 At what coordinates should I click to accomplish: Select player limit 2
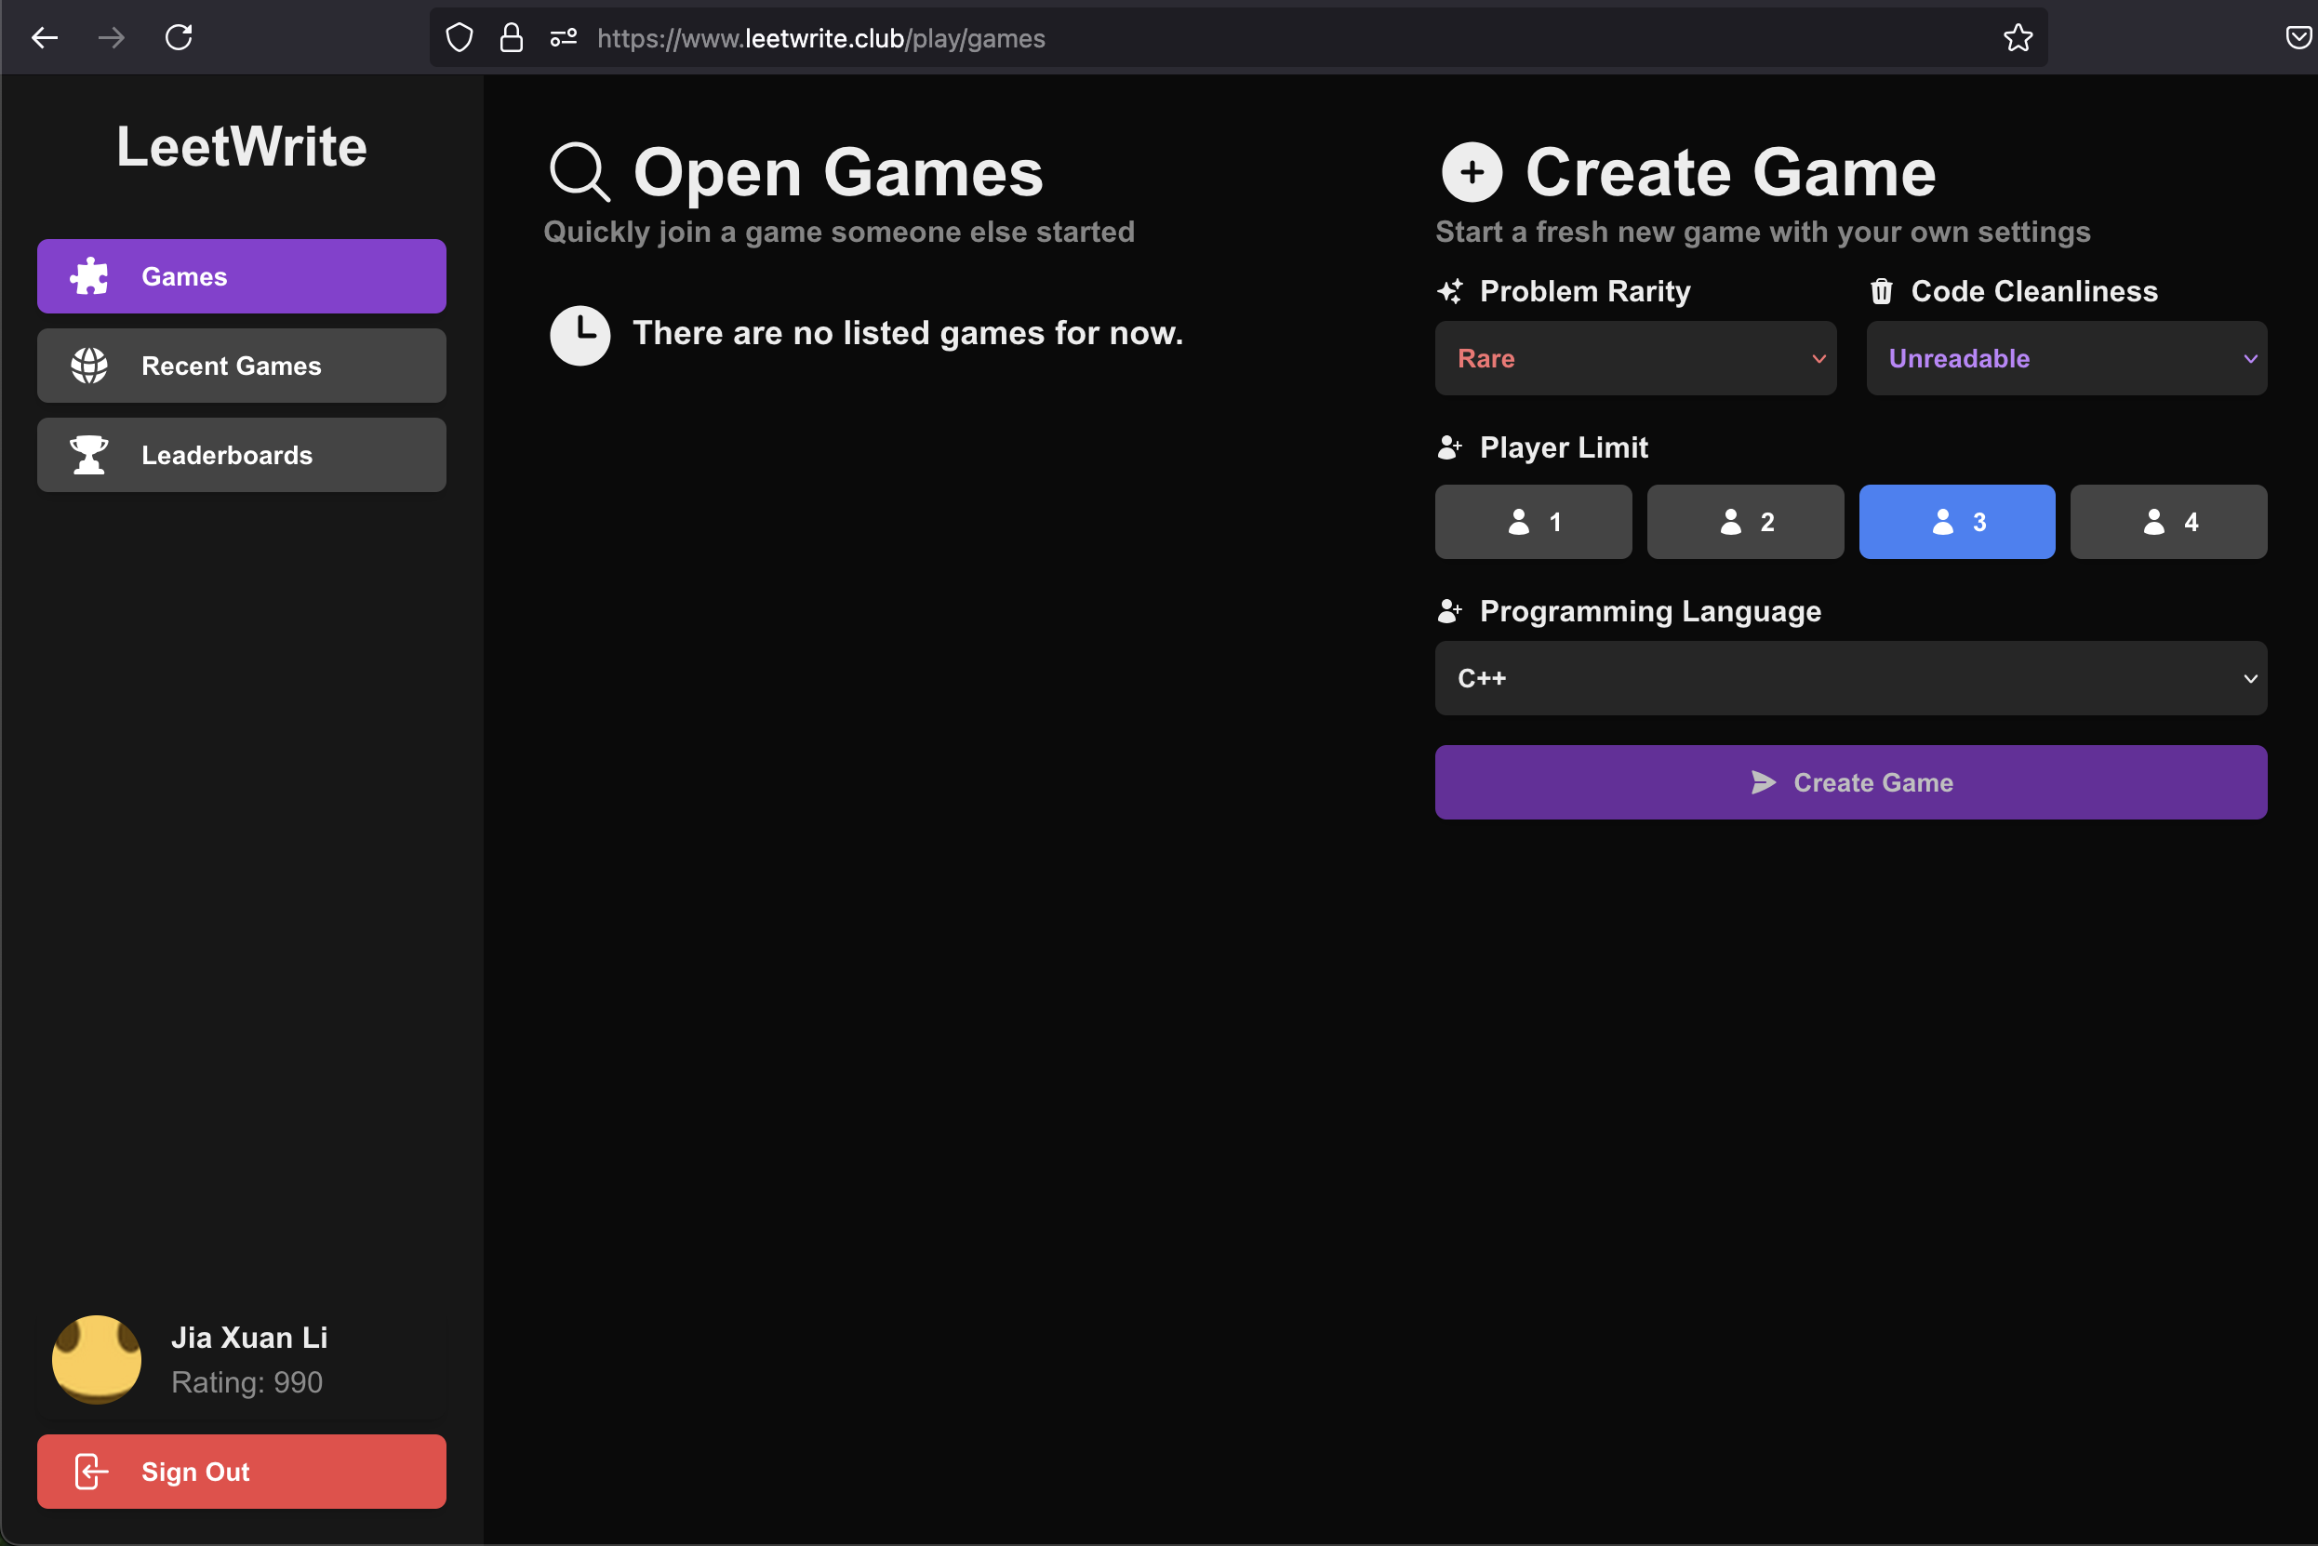coord(1744,522)
